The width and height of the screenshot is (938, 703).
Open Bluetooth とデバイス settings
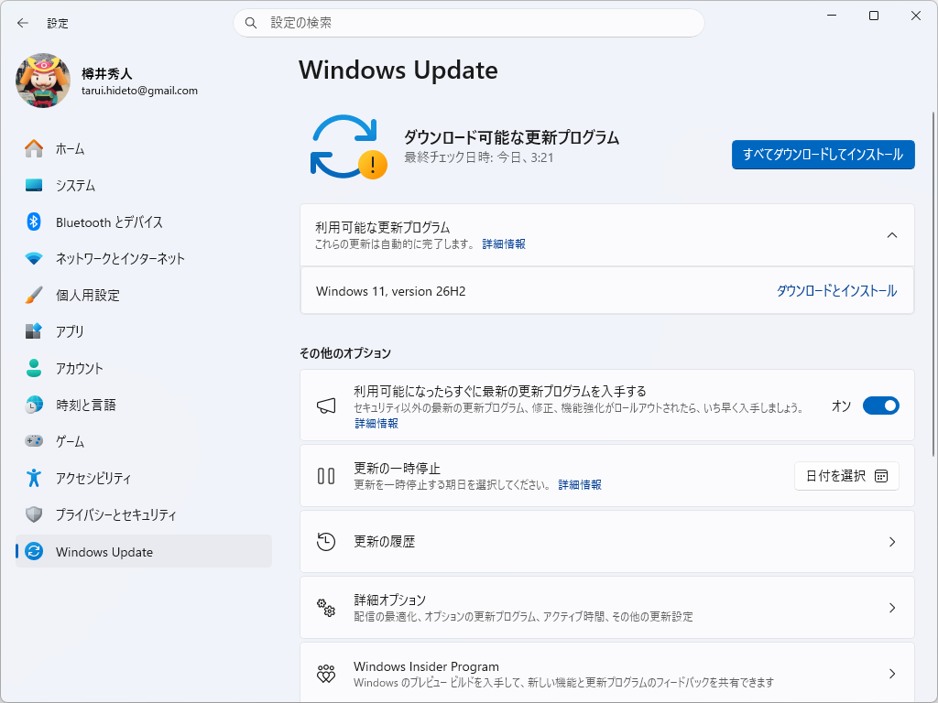pyautogui.click(x=144, y=222)
